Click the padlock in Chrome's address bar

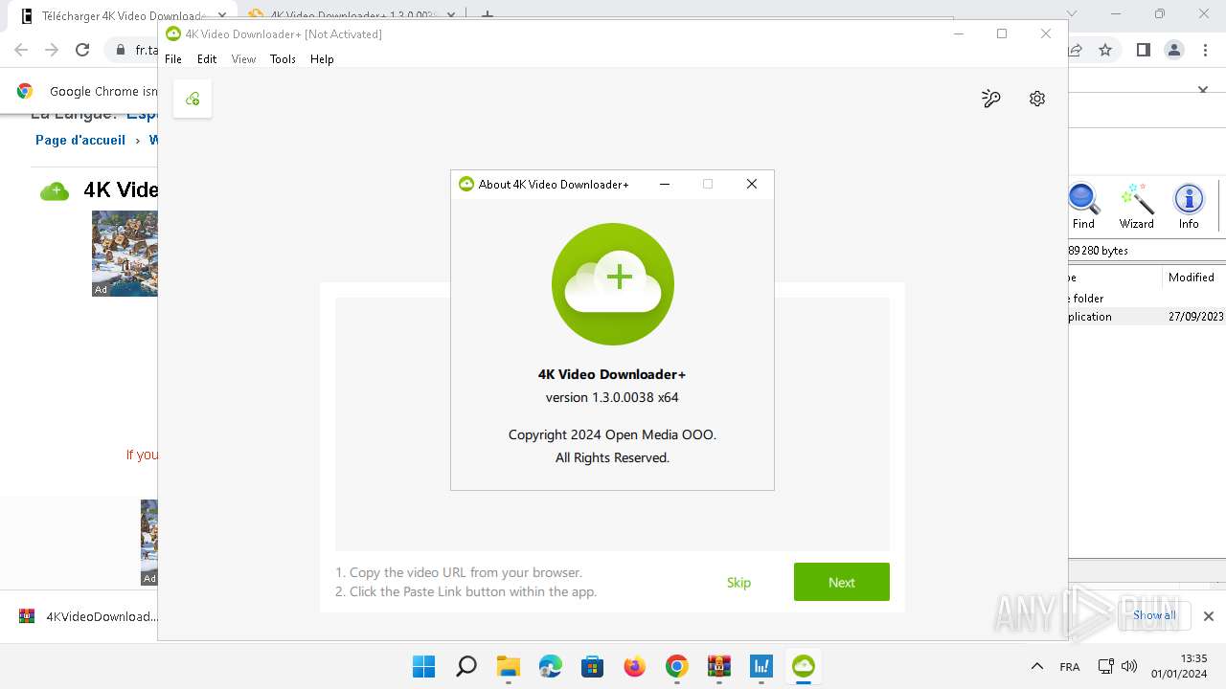click(x=121, y=50)
